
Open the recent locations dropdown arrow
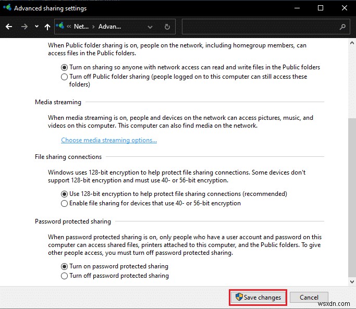tap(36, 27)
